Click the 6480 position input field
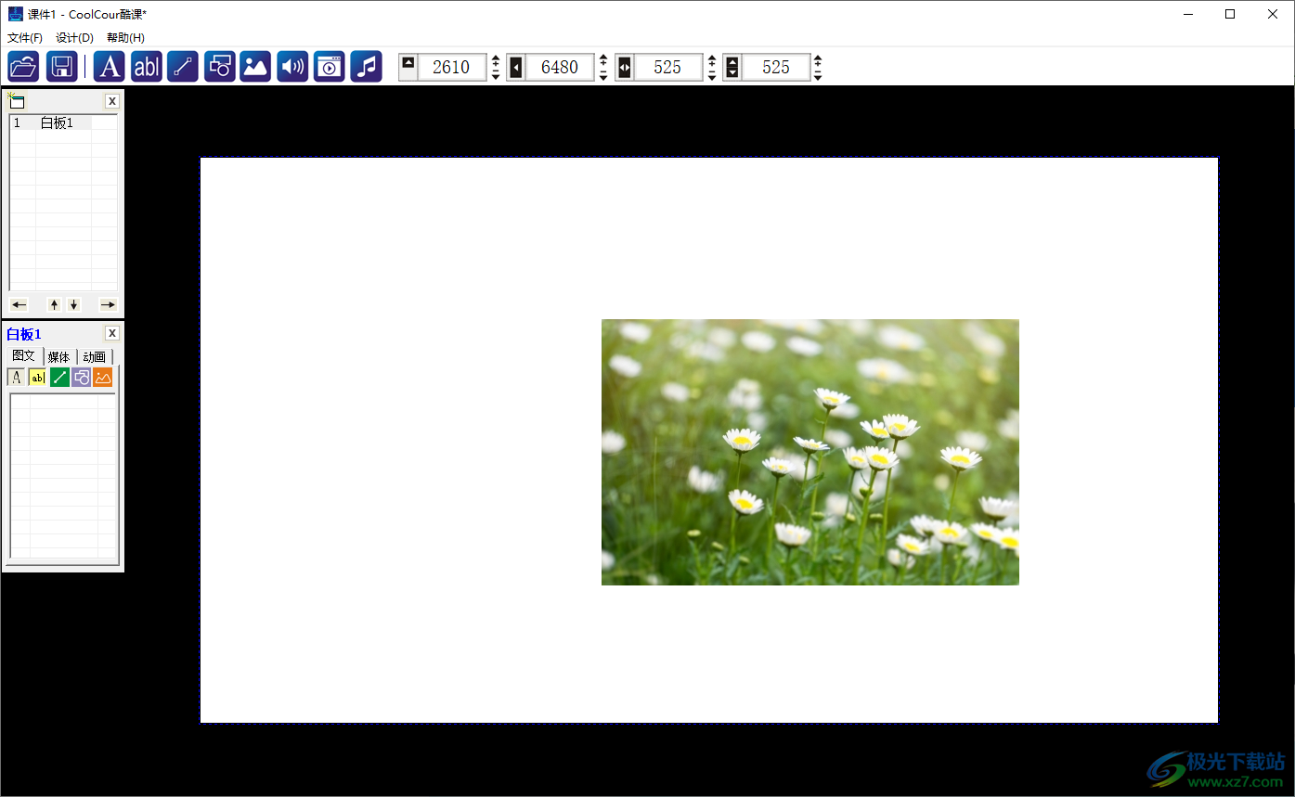1295x797 pixels. tap(559, 67)
